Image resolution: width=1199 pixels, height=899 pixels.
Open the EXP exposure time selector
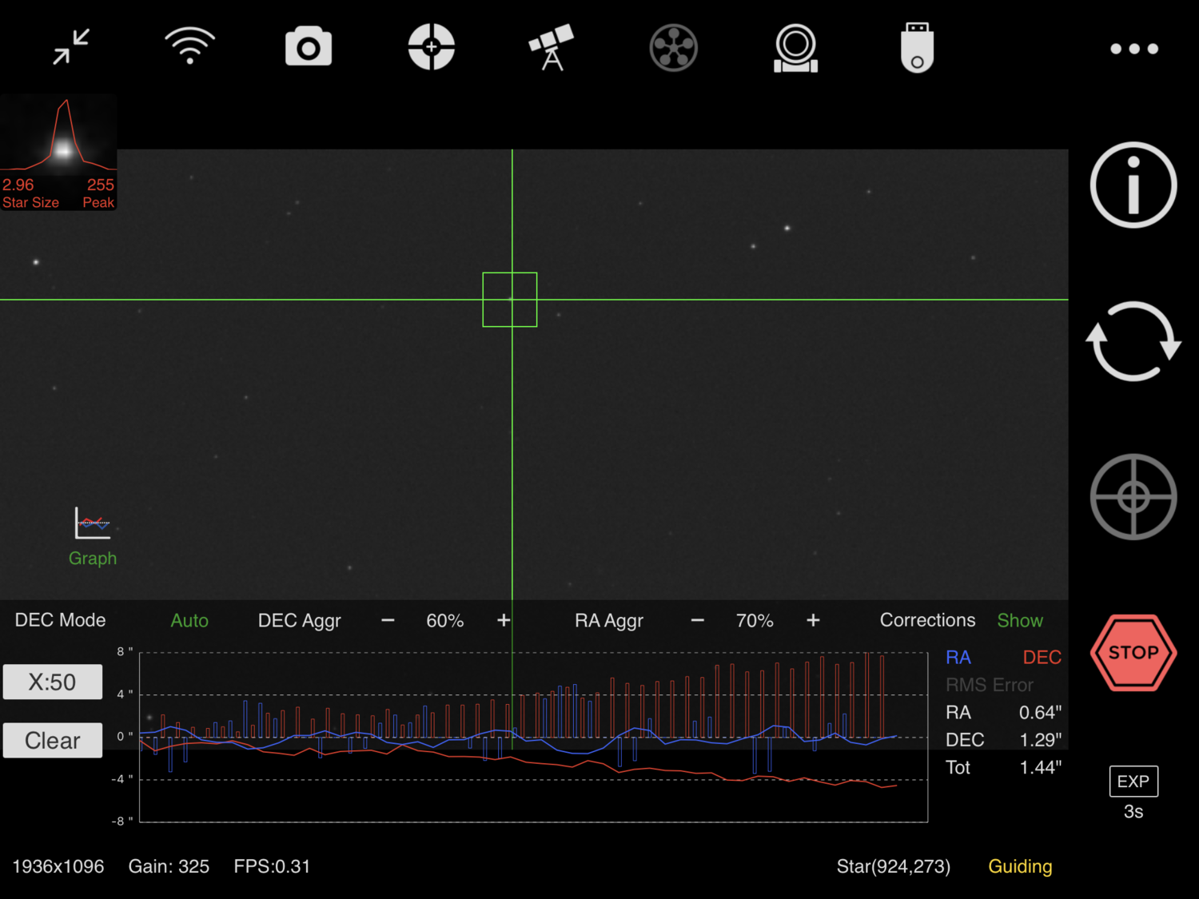pos(1133,782)
